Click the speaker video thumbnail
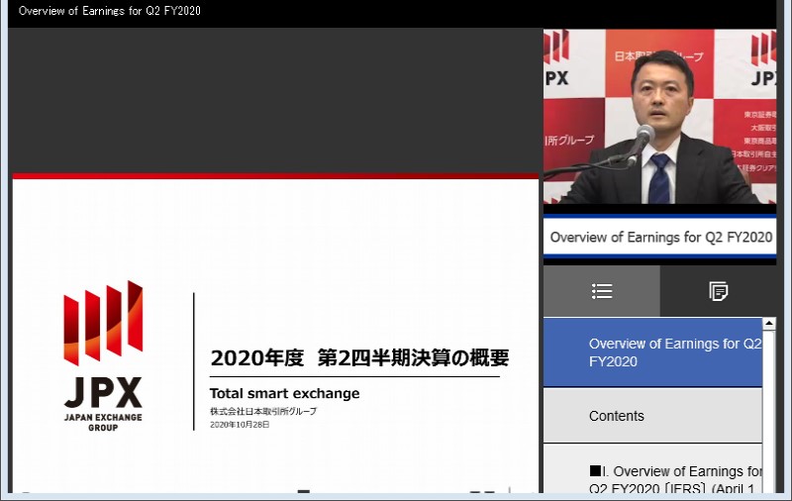The height and width of the screenshot is (501, 792). [x=659, y=117]
